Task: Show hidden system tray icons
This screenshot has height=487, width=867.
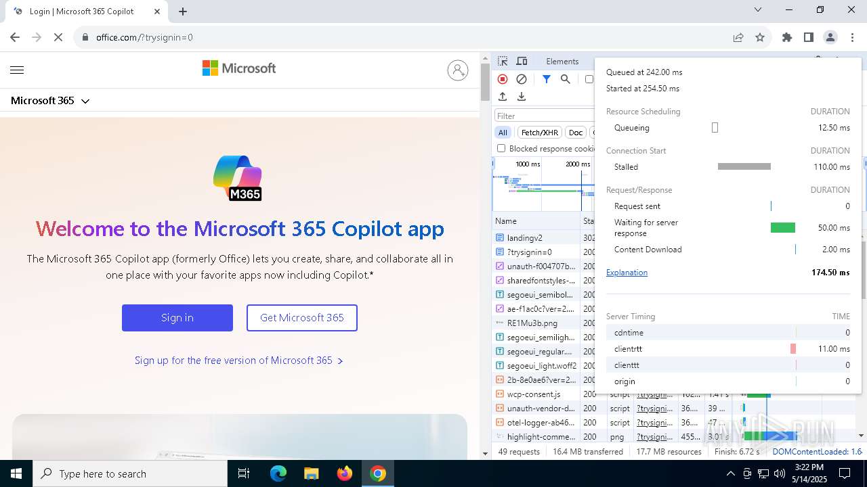Action: [730, 473]
